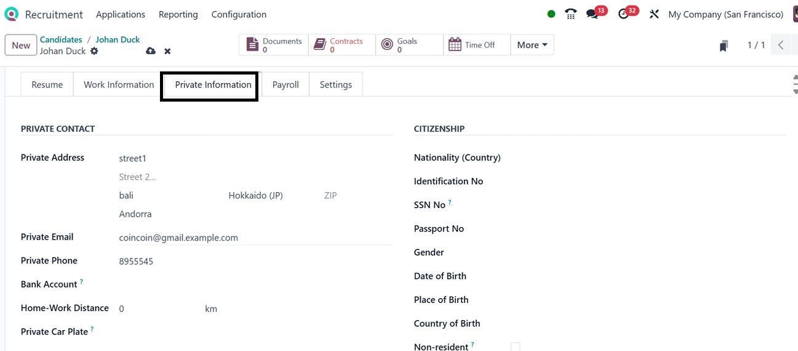The image size is (798, 351).
Task: Toggle the Non-resident checkbox
Action: tap(516, 347)
